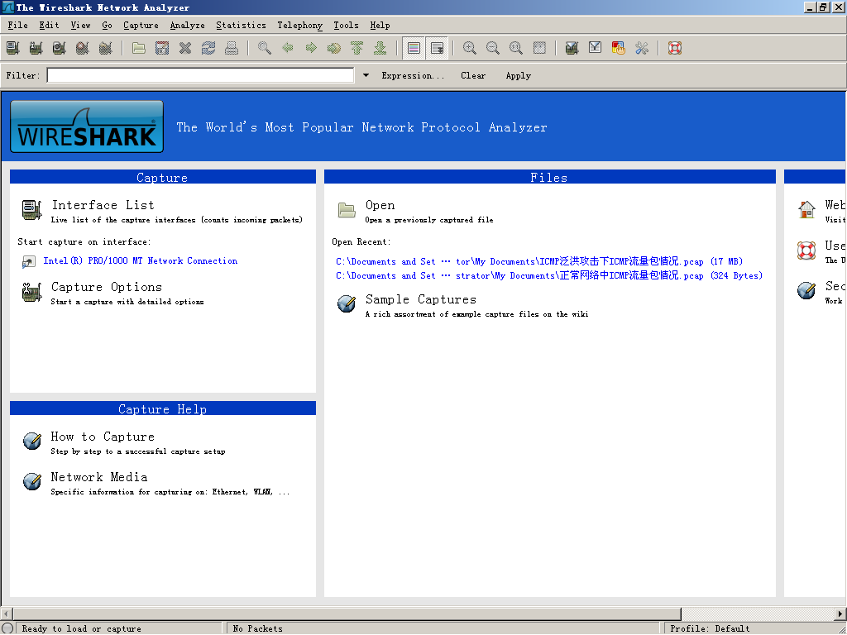This screenshot has width=847, height=635.
Task: Click the Clear filter button
Action: pyautogui.click(x=473, y=75)
